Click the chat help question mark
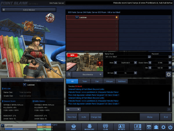The image size is (174, 131). (x=169, y=109)
